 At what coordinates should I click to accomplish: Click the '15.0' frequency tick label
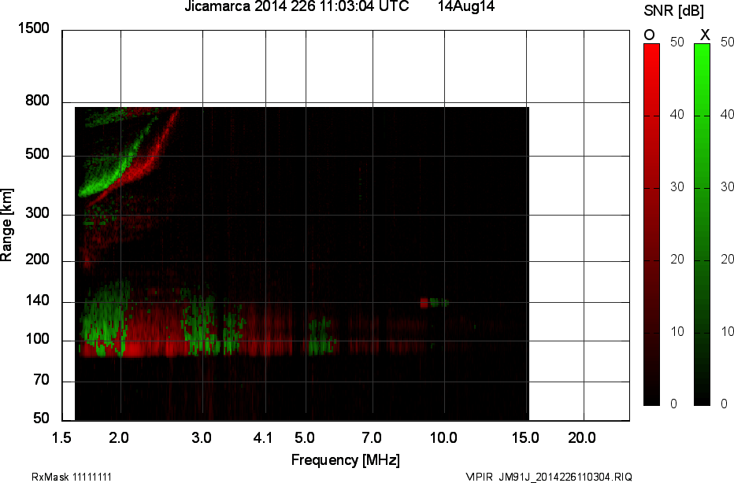[x=525, y=438]
